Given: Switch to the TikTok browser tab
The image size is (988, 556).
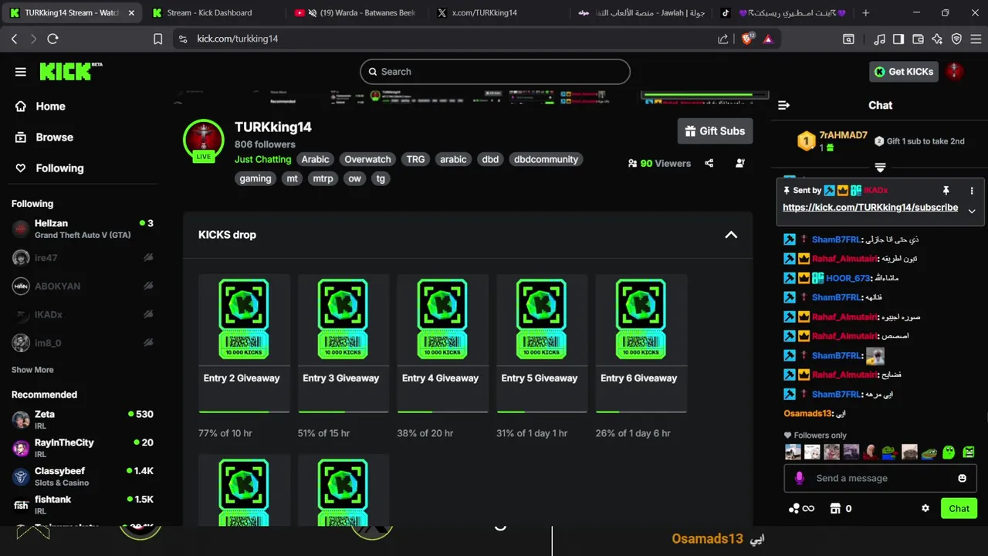Looking at the screenshot, I should (783, 13).
